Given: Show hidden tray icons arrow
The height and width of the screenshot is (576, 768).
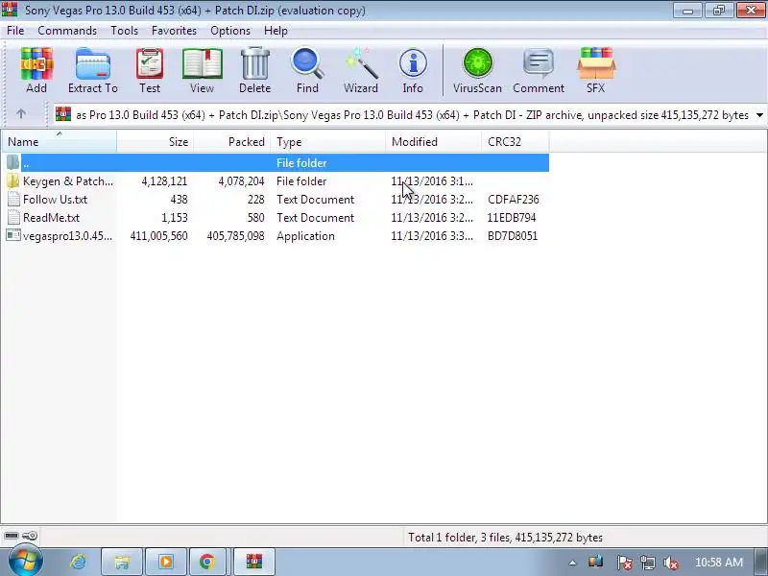Looking at the screenshot, I should [x=572, y=563].
